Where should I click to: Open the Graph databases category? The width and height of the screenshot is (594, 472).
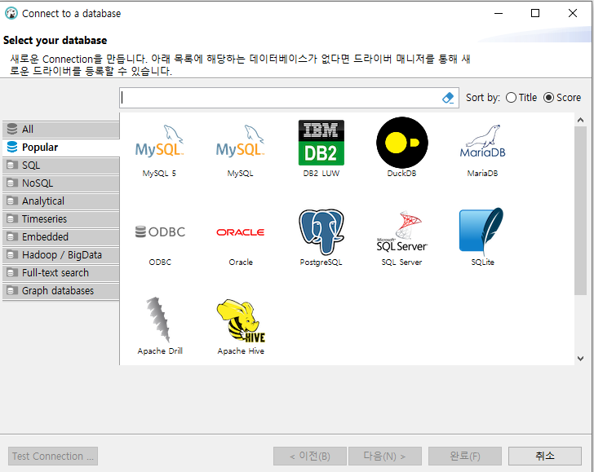click(x=61, y=291)
